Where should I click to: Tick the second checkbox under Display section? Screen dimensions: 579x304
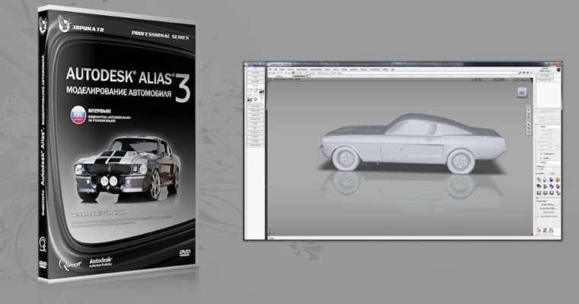(x=550, y=134)
